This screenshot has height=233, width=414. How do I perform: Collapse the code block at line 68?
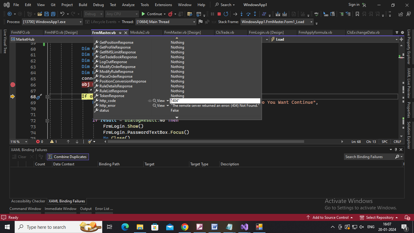pyautogui.click(x=47, y=96)
